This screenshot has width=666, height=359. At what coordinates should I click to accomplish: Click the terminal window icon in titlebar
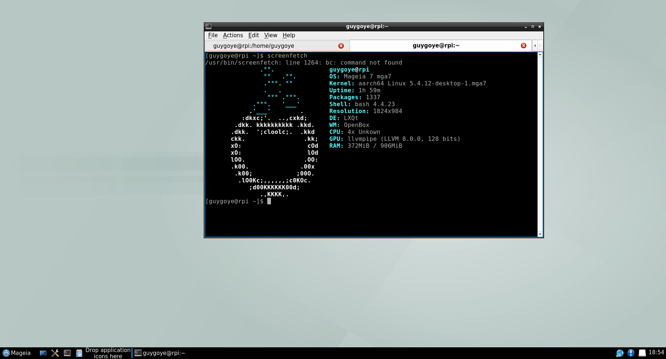tap(208, 26)
